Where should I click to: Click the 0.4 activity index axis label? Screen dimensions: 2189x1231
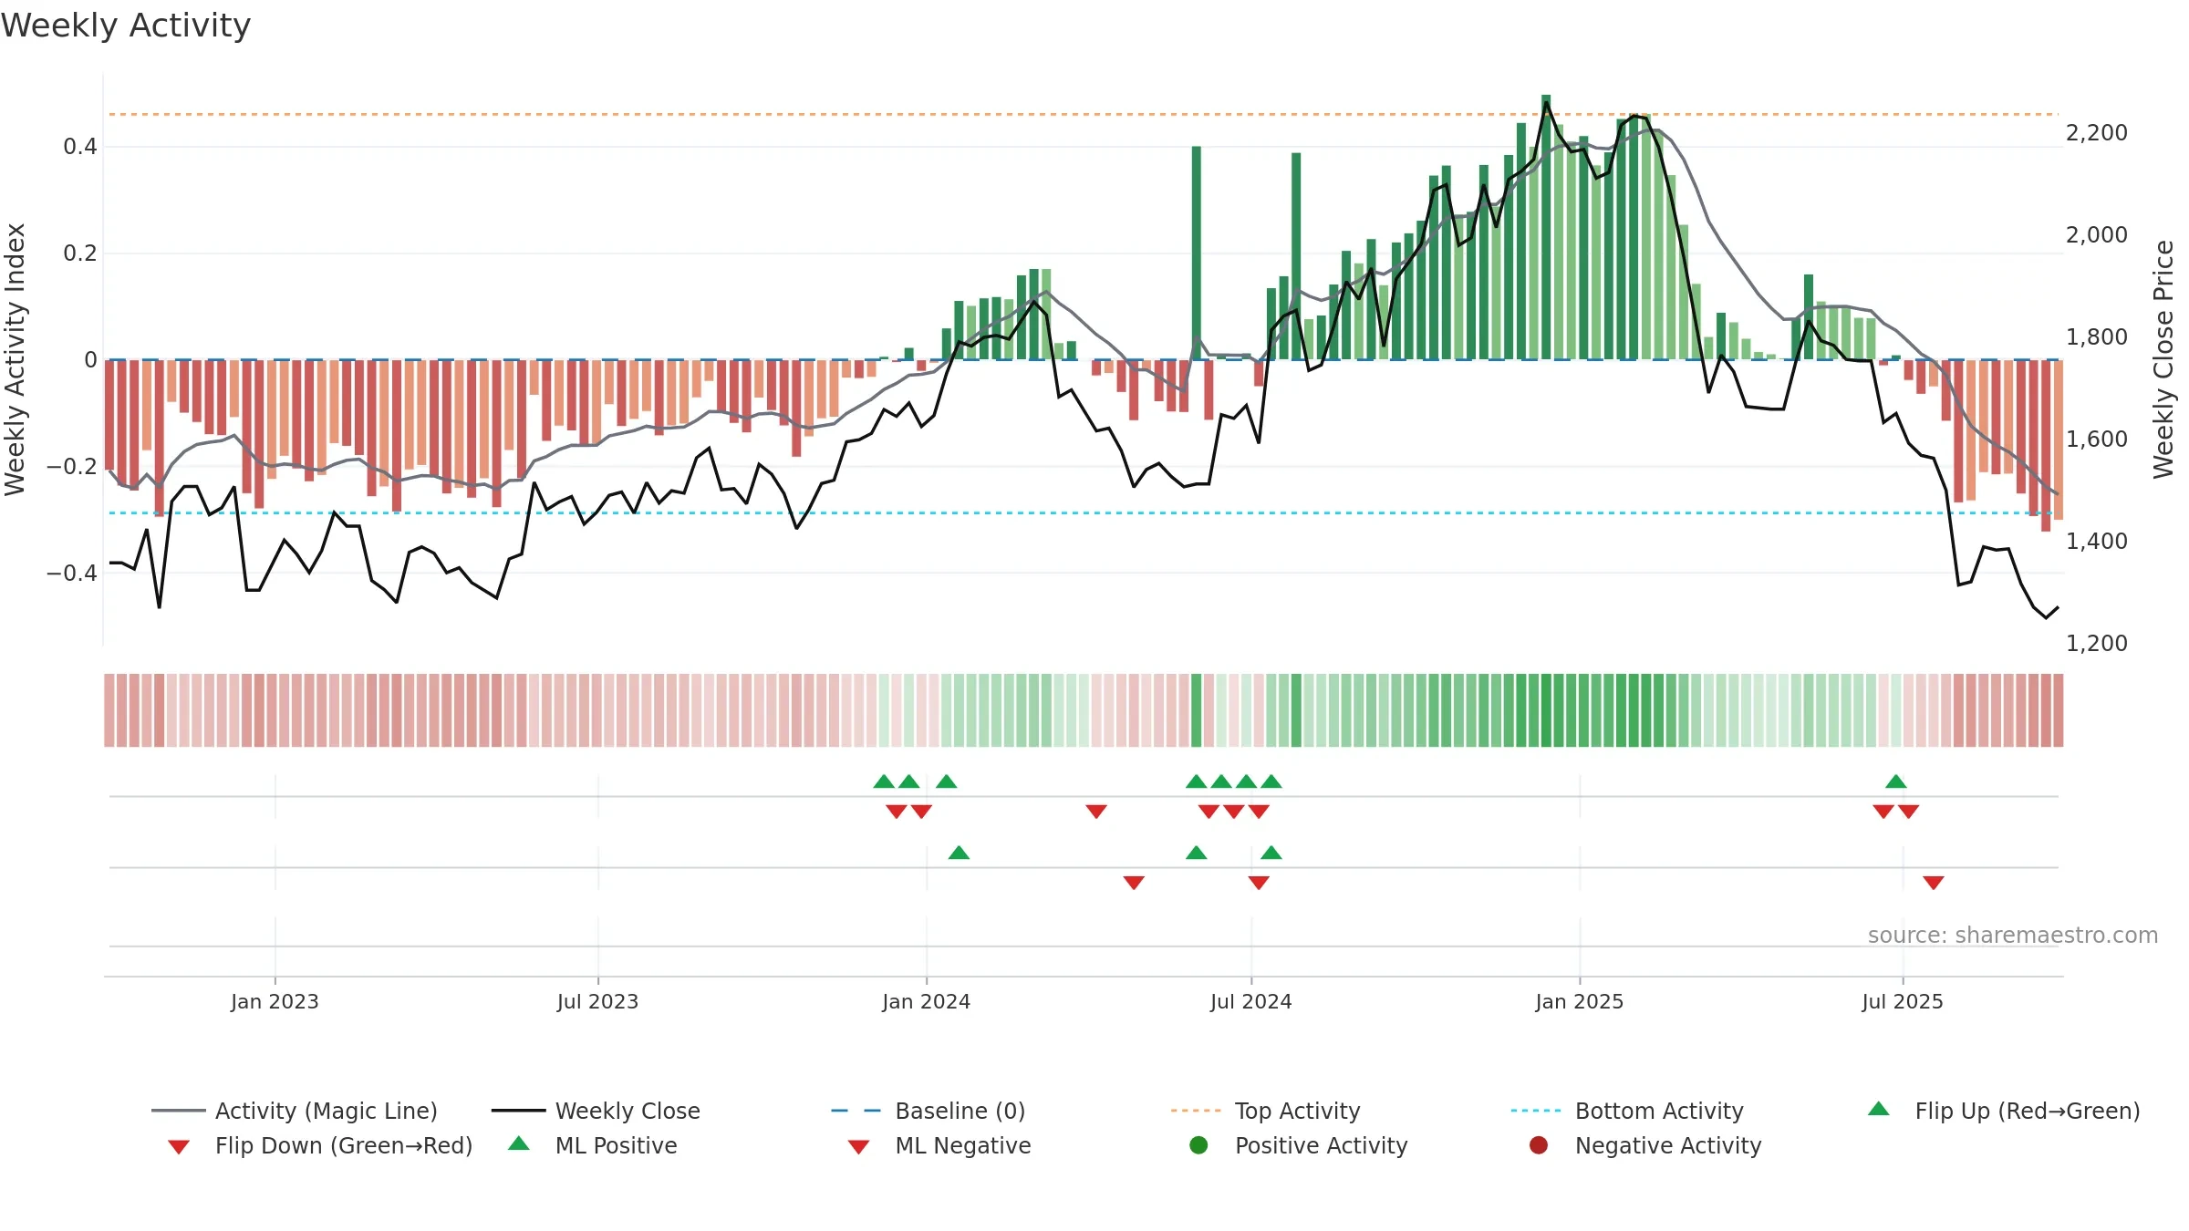tap(80, 147)
